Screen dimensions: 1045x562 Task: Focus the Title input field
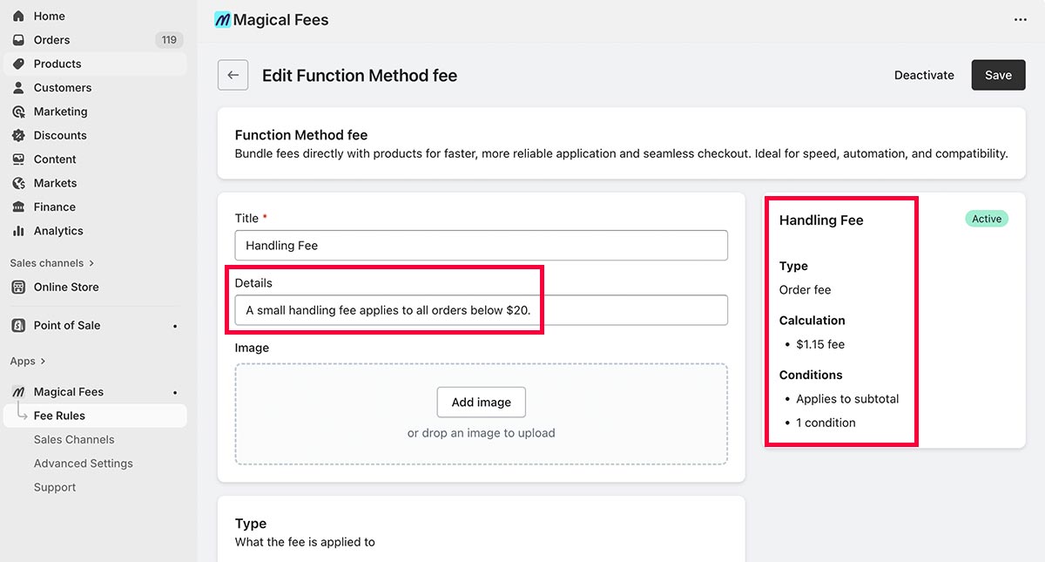pos(481,246)
